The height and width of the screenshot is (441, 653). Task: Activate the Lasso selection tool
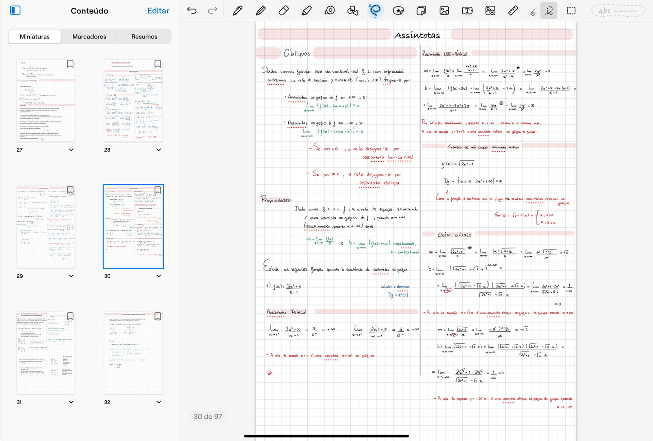tap(375, 11)
